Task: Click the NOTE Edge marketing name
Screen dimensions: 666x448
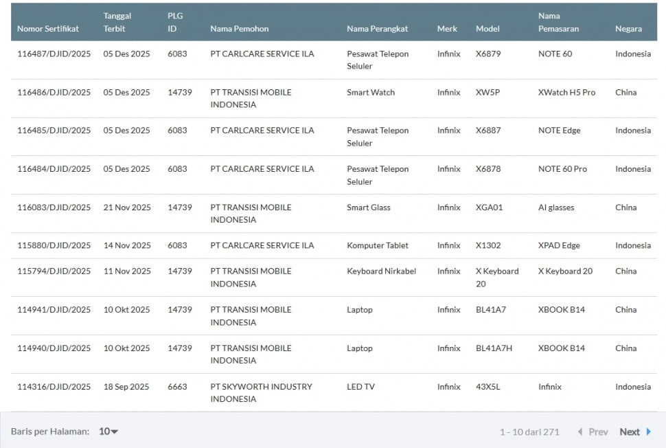Action: pyautogui.click(x=559, y=131)
